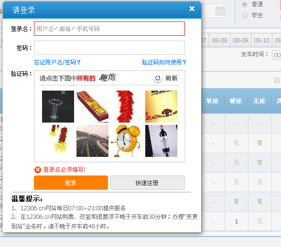Select the 学生 student radio button
This screenshot has height=247, width=281.
[245, 15]
